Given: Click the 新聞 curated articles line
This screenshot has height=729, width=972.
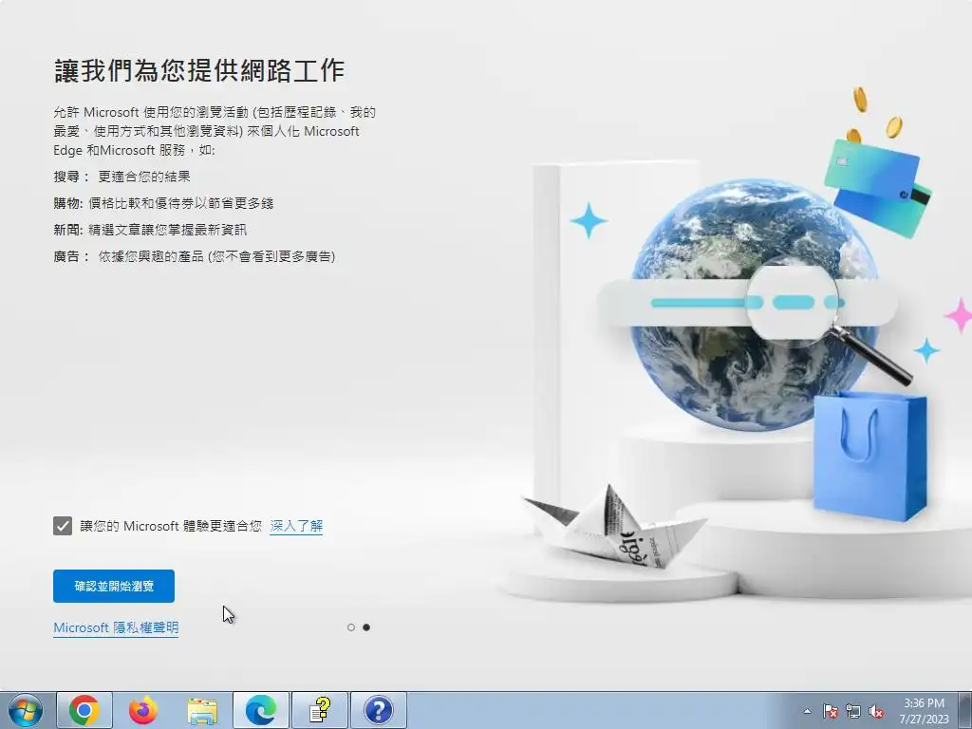Looking at the screenshot, I should coord(150,230).
